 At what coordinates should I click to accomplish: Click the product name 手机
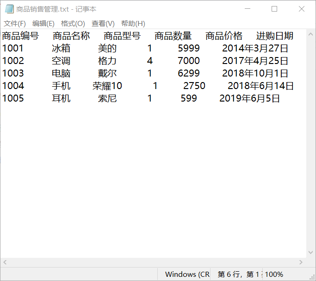pyautogui.click(x=61, y=86)
